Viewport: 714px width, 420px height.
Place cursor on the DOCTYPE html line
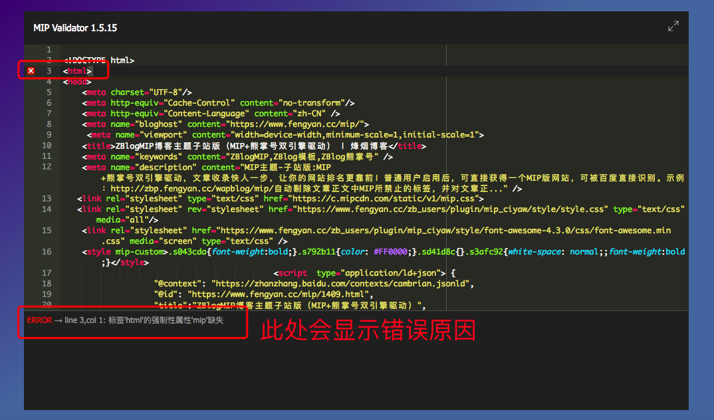pos(99,60)
